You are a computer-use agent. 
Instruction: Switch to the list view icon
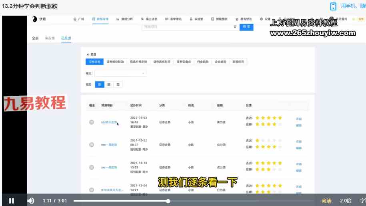coord(118,85)
